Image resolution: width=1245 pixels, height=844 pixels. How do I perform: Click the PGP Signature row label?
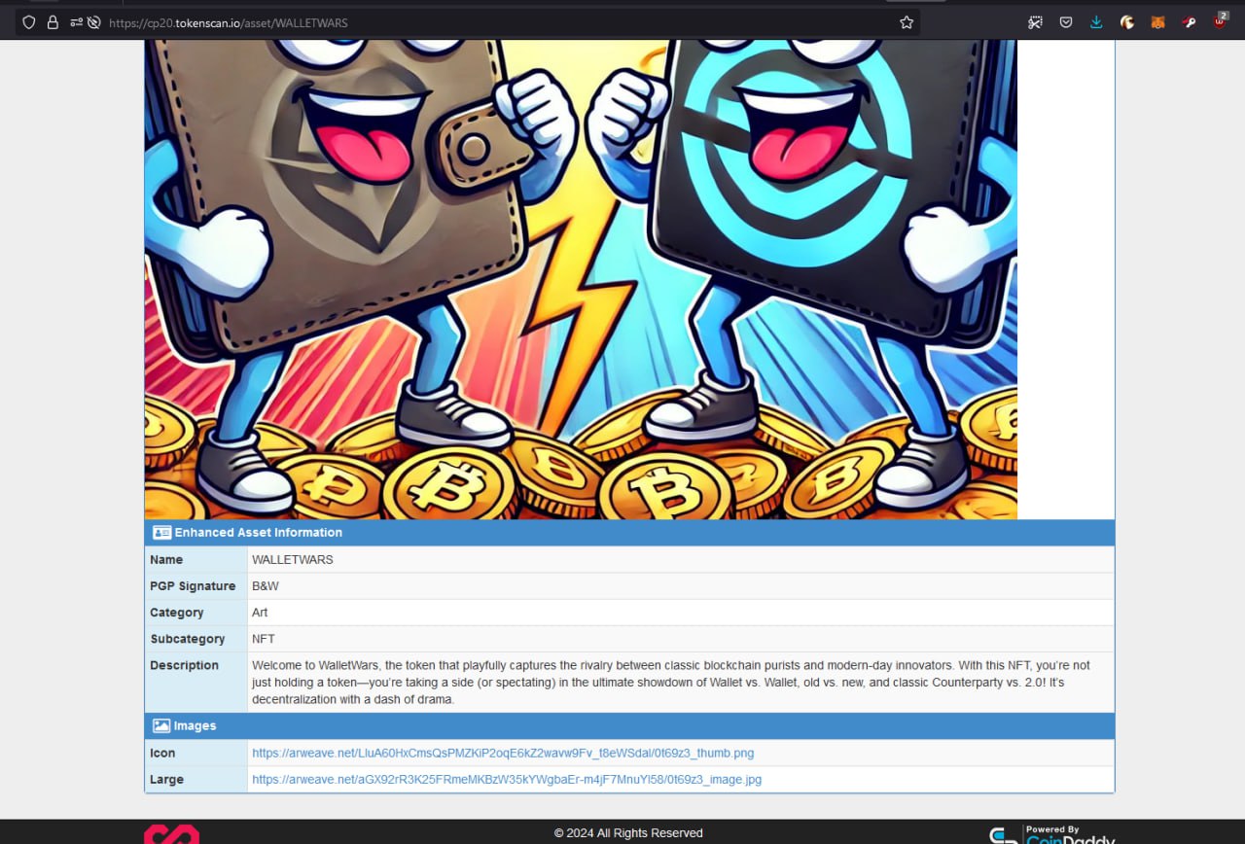(193, 586)
